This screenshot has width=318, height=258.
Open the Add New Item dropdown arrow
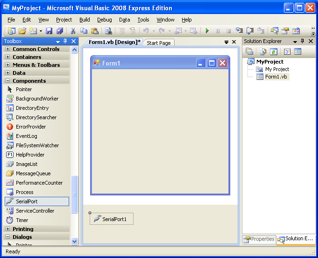point(41,31)
